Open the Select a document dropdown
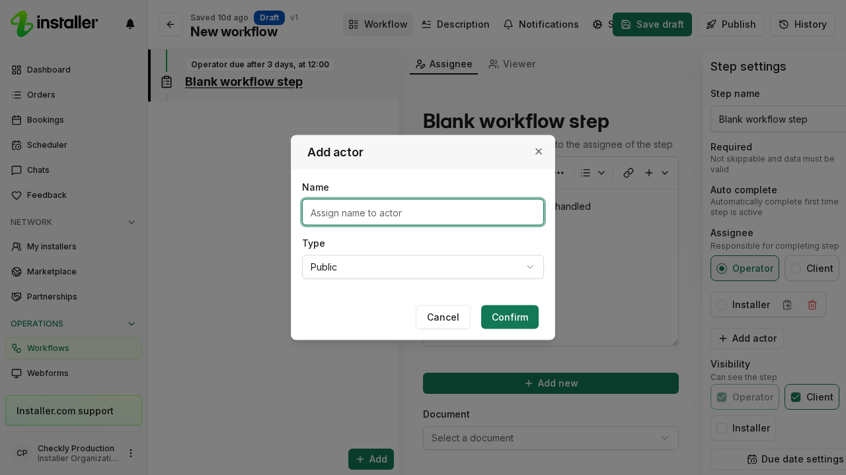Screen dimensions: 846x475 tap(551, 438)
